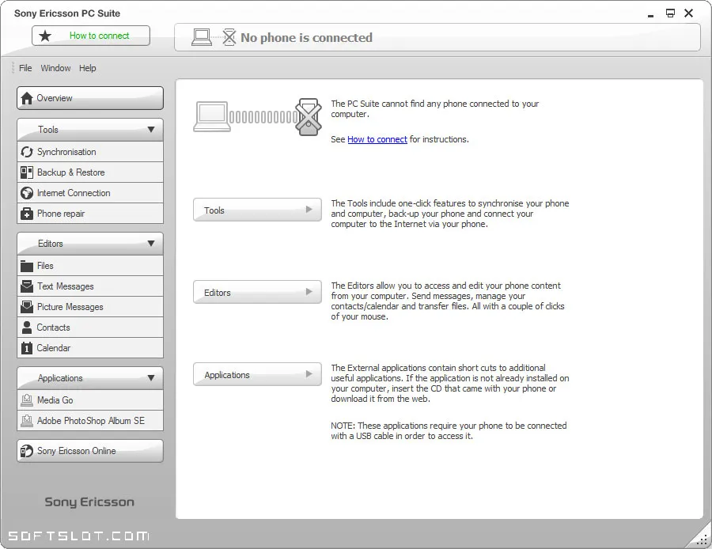Screen dimensions: 712x549
Task: Click the Synchronisation arrows icon
Action: [27, 152]
